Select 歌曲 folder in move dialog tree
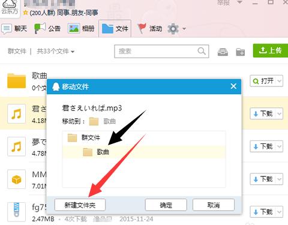Viewport: 288px width, 225px height. [x=144, y=152]
